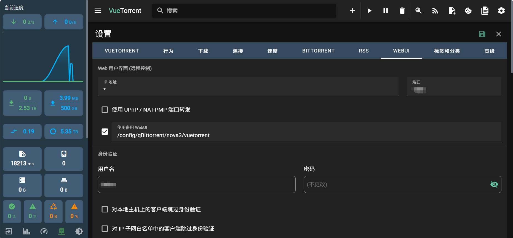Enable the UPnP / NAT-PMP port forwarding checkbox
Image resolution: width=513 pixels, height=238 pixels.
coord(105,110)
